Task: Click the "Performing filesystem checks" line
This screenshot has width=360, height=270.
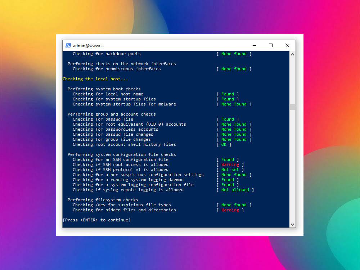Action: (x=103, y=200)
